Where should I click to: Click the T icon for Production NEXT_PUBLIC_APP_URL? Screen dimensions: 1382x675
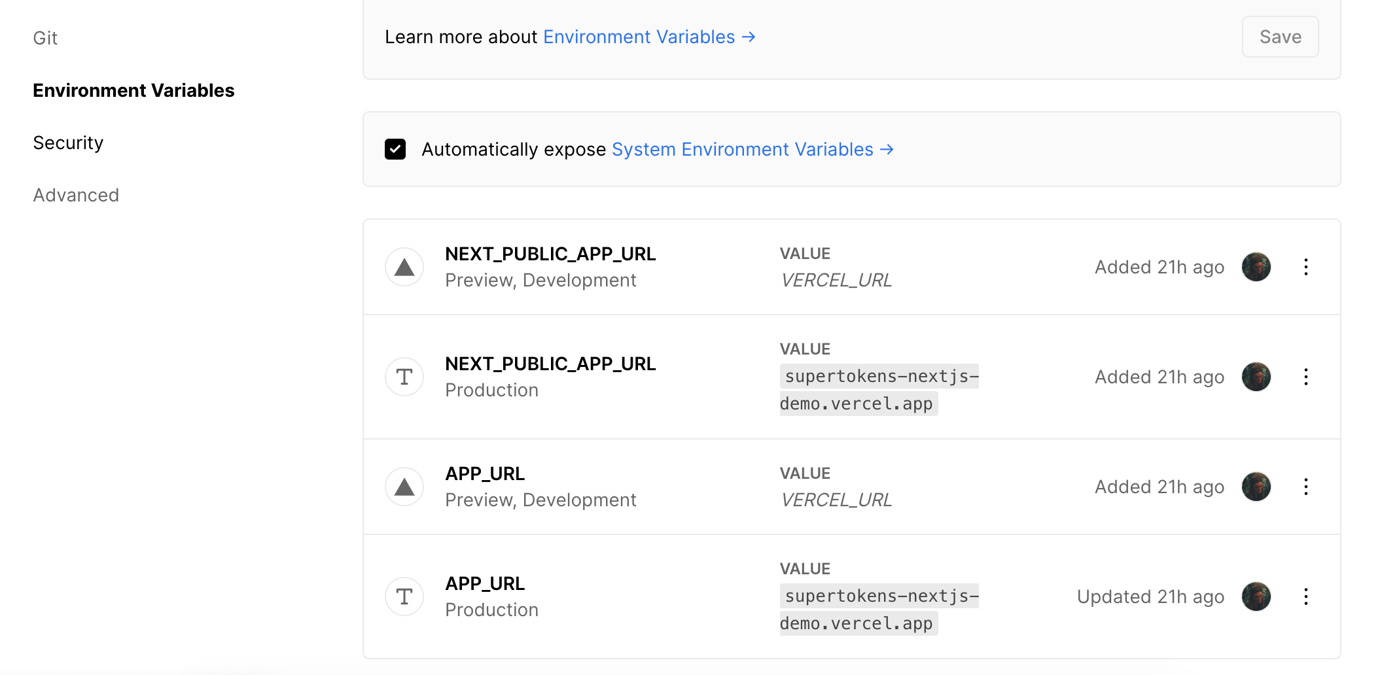(404, 377)
